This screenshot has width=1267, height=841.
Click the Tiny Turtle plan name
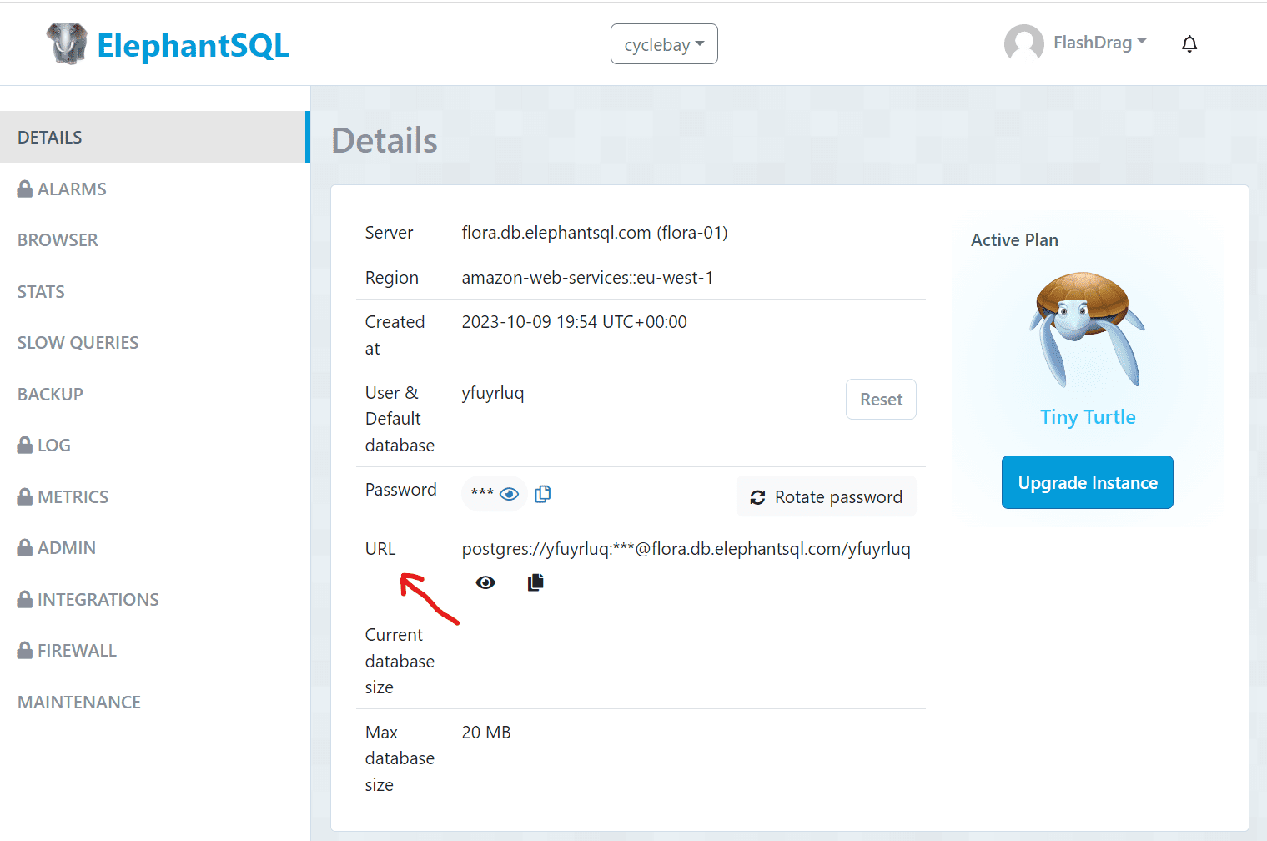[1088, 417]
